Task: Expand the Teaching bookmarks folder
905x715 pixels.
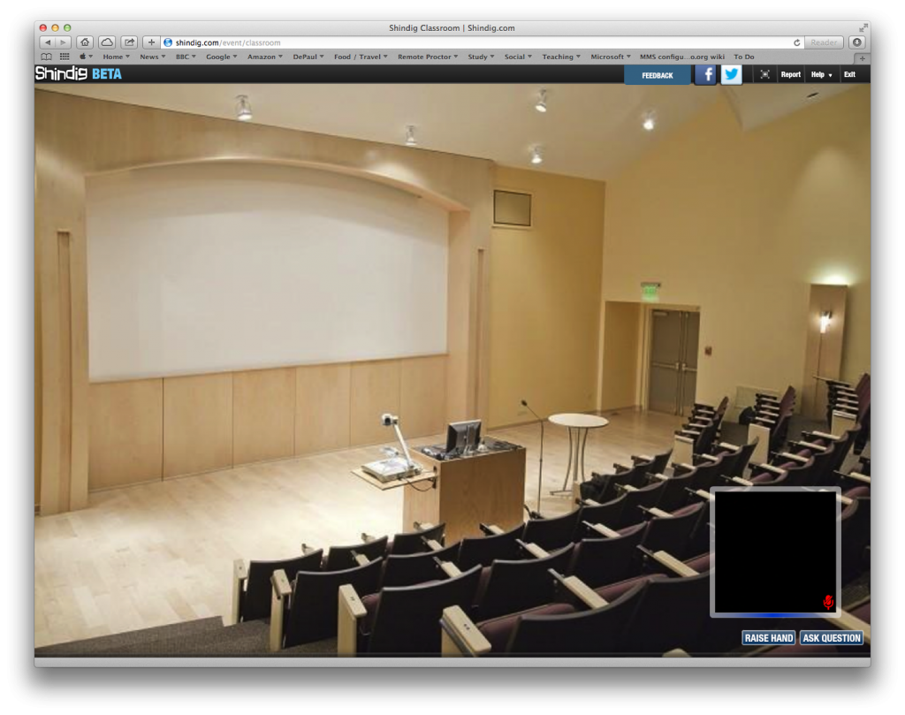Action: (561, 57)
